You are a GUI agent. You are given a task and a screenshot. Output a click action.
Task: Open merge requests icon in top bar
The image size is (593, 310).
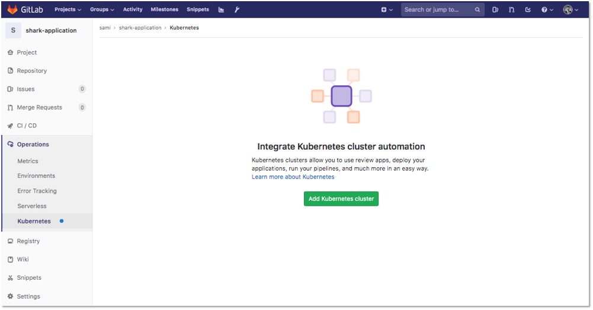click(512, 10)
